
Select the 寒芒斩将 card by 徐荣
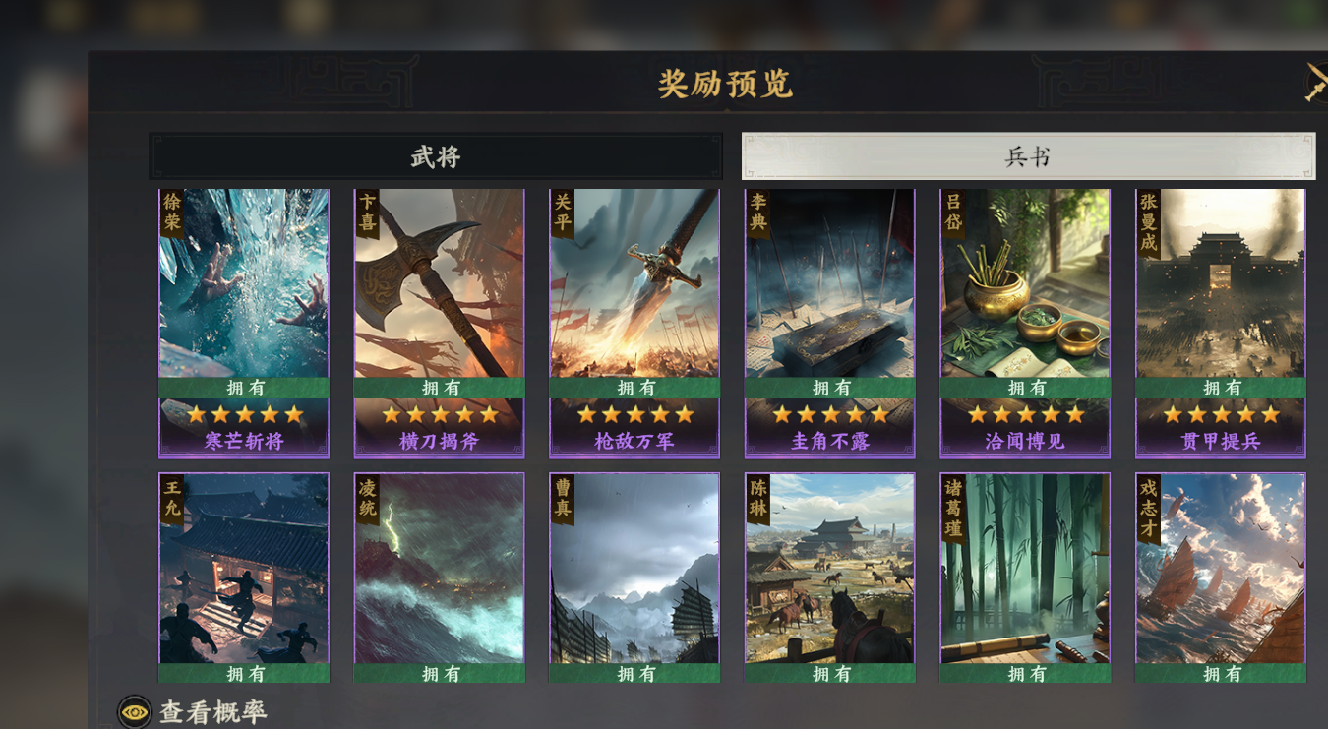tap(244, 324)
